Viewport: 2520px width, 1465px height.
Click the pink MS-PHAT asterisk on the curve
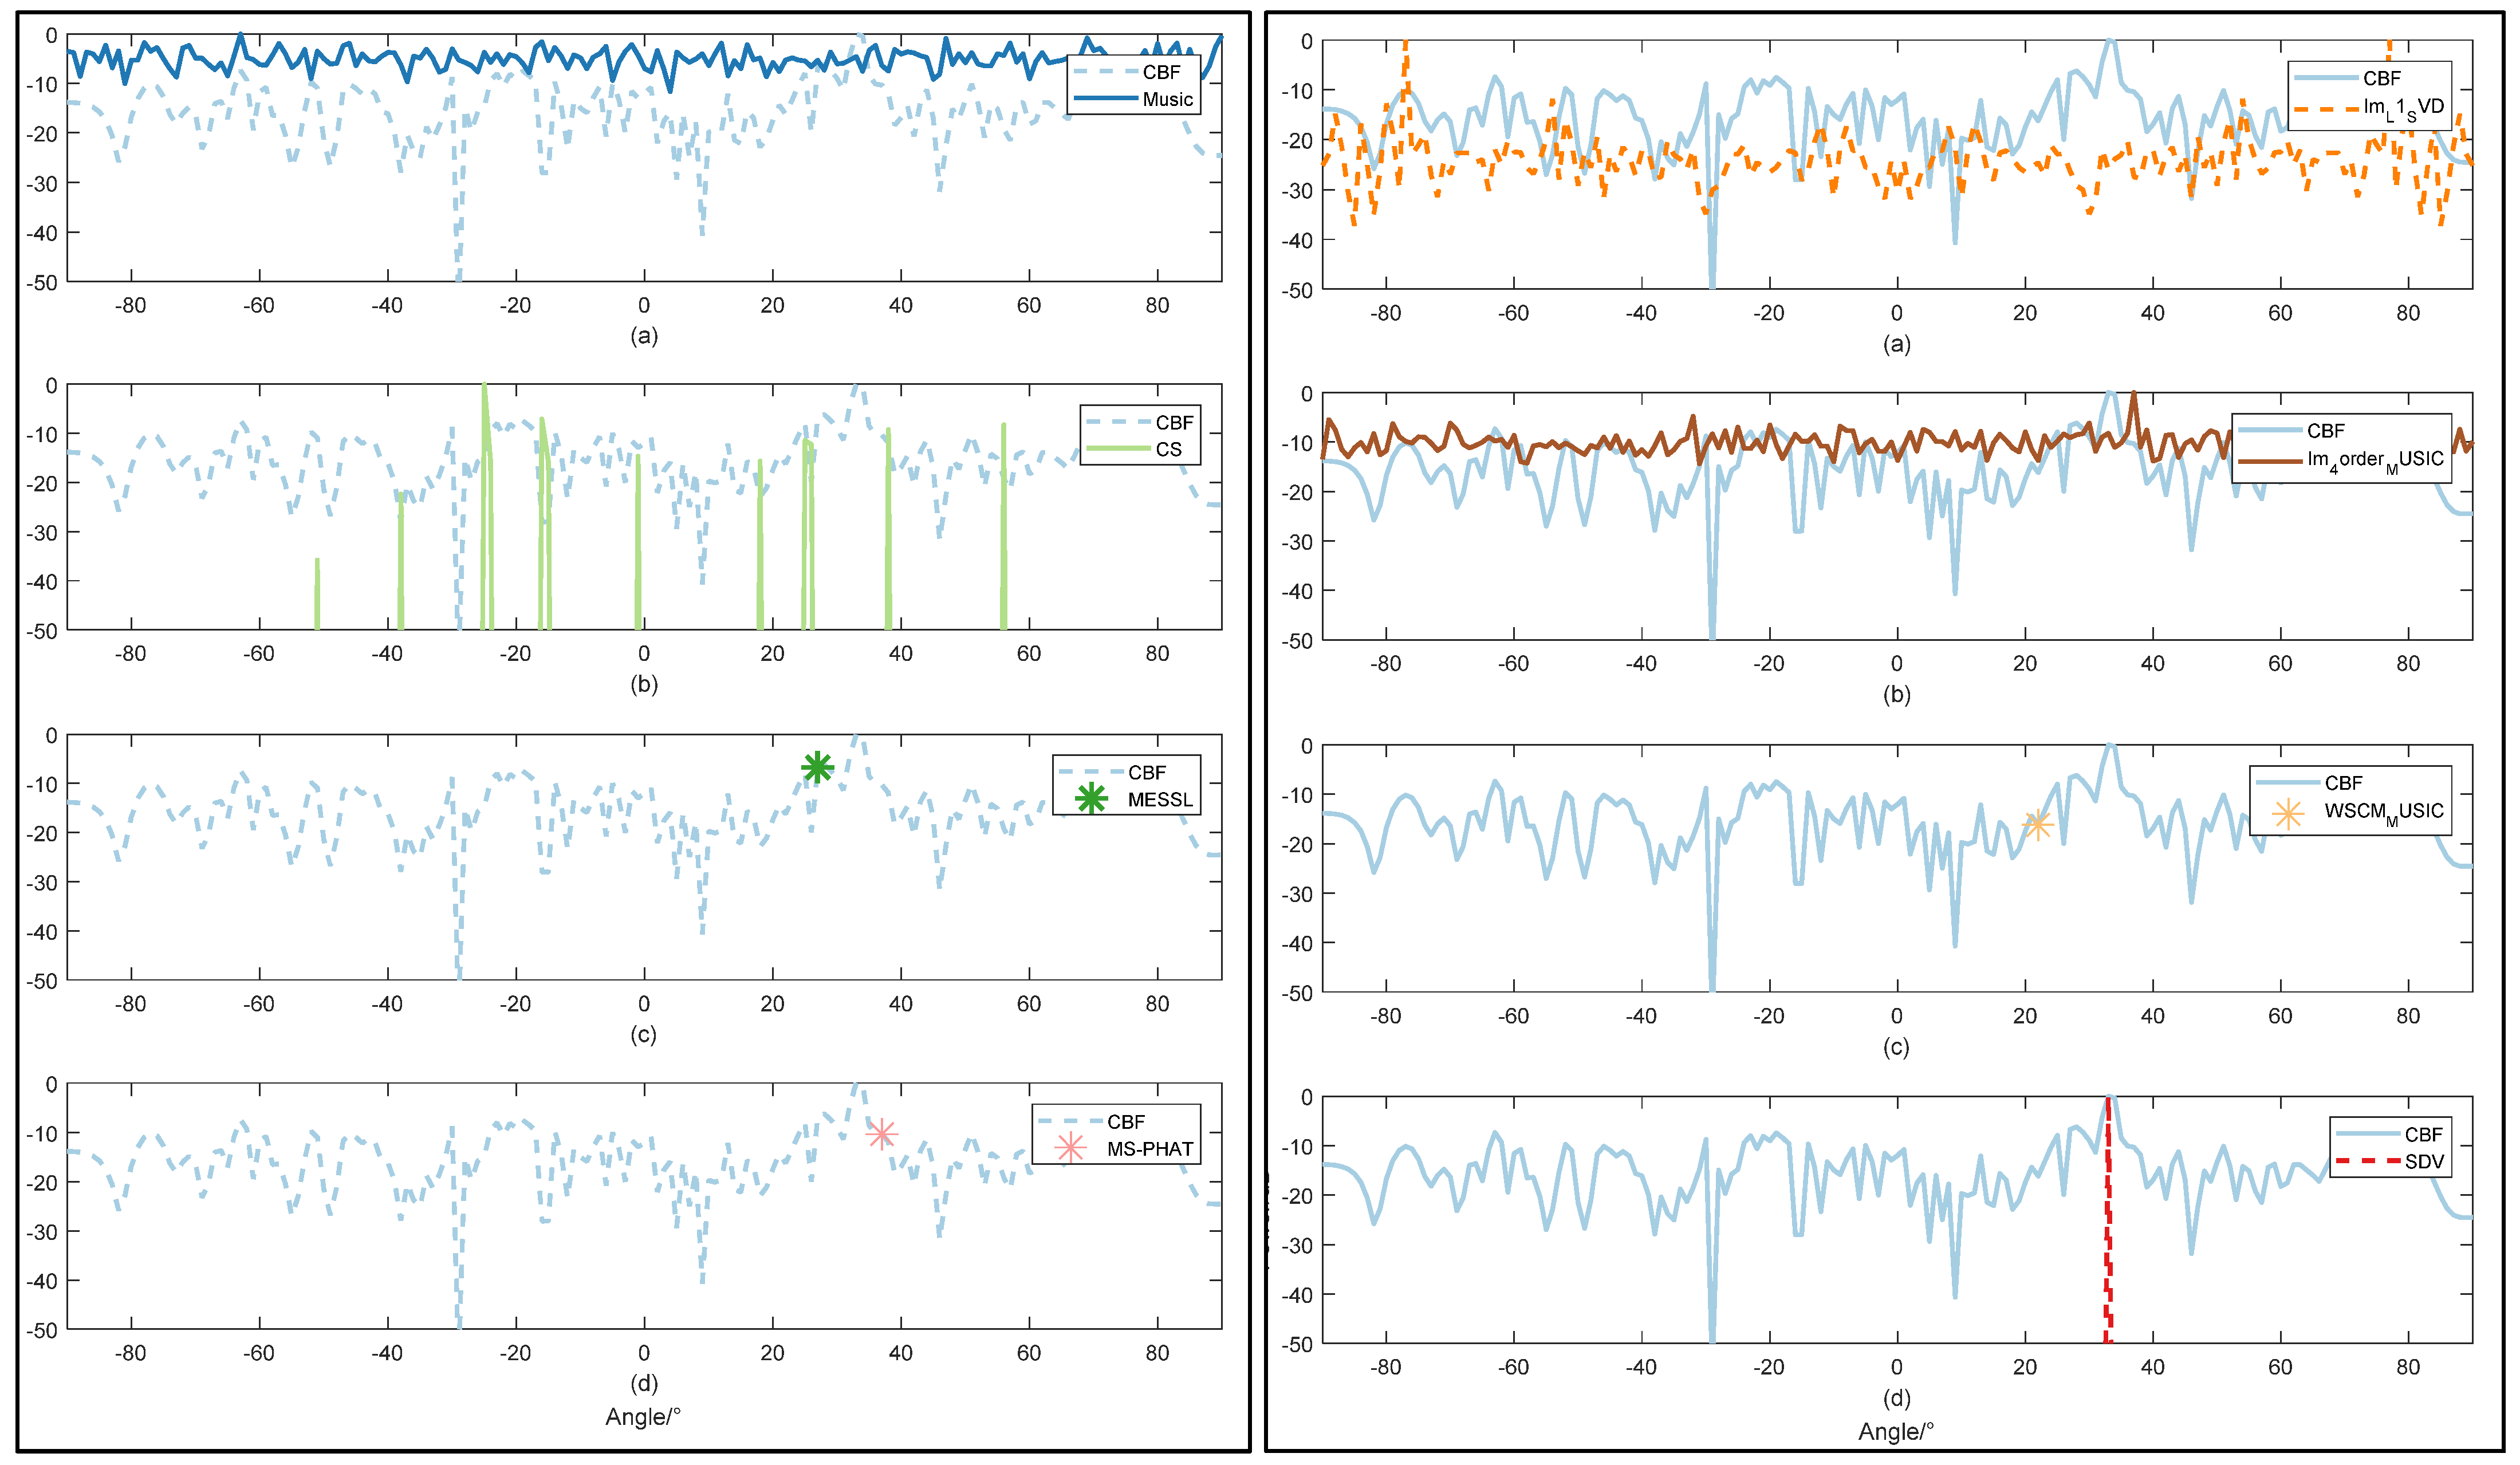click(881, 1134)
